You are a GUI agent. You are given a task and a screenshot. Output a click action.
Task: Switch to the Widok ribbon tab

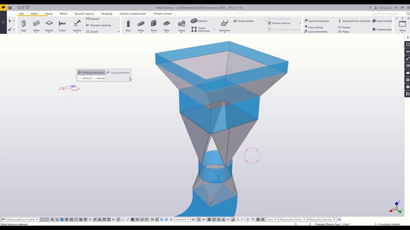click(x=63, y=14)
